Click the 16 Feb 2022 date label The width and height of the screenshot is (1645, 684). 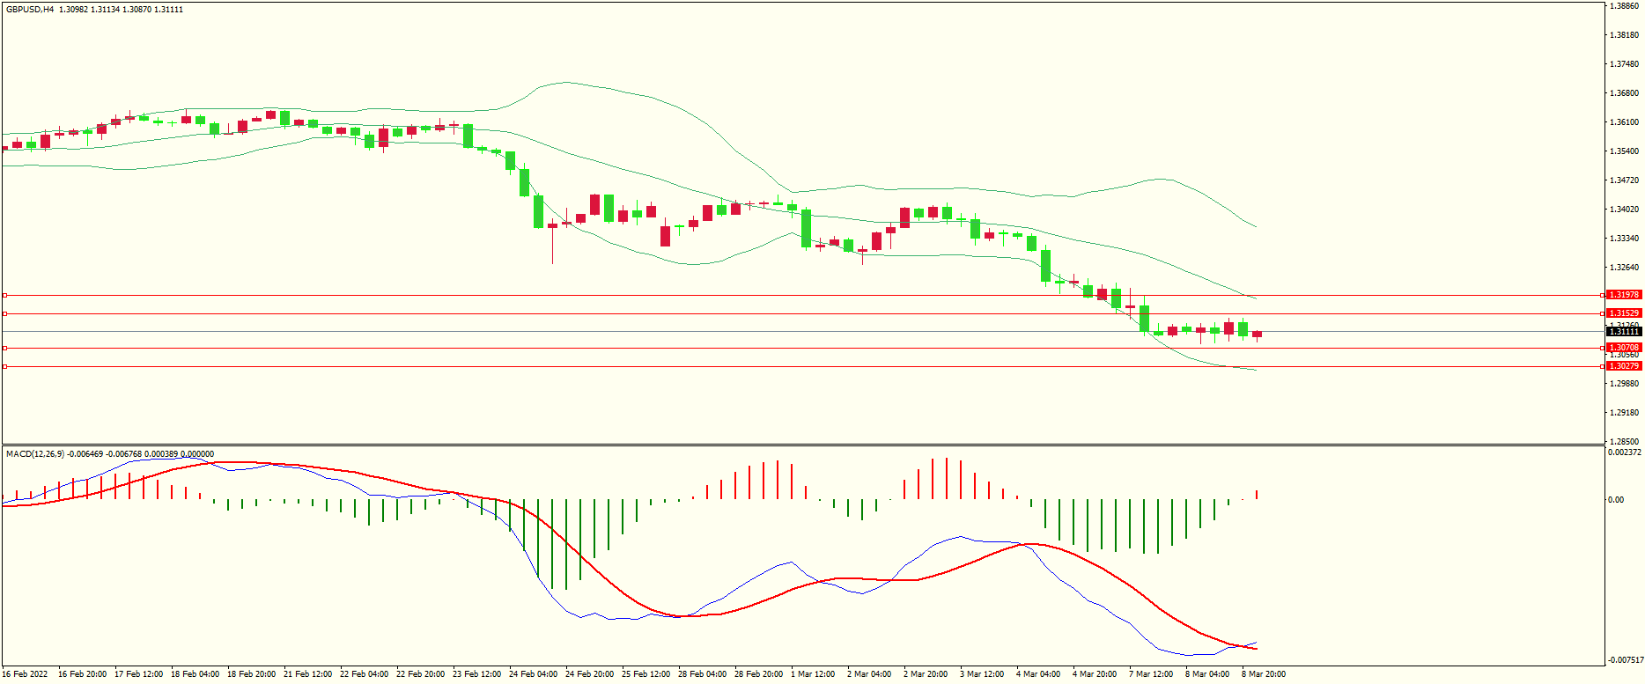pyautogui.click(x=26, y=674)
